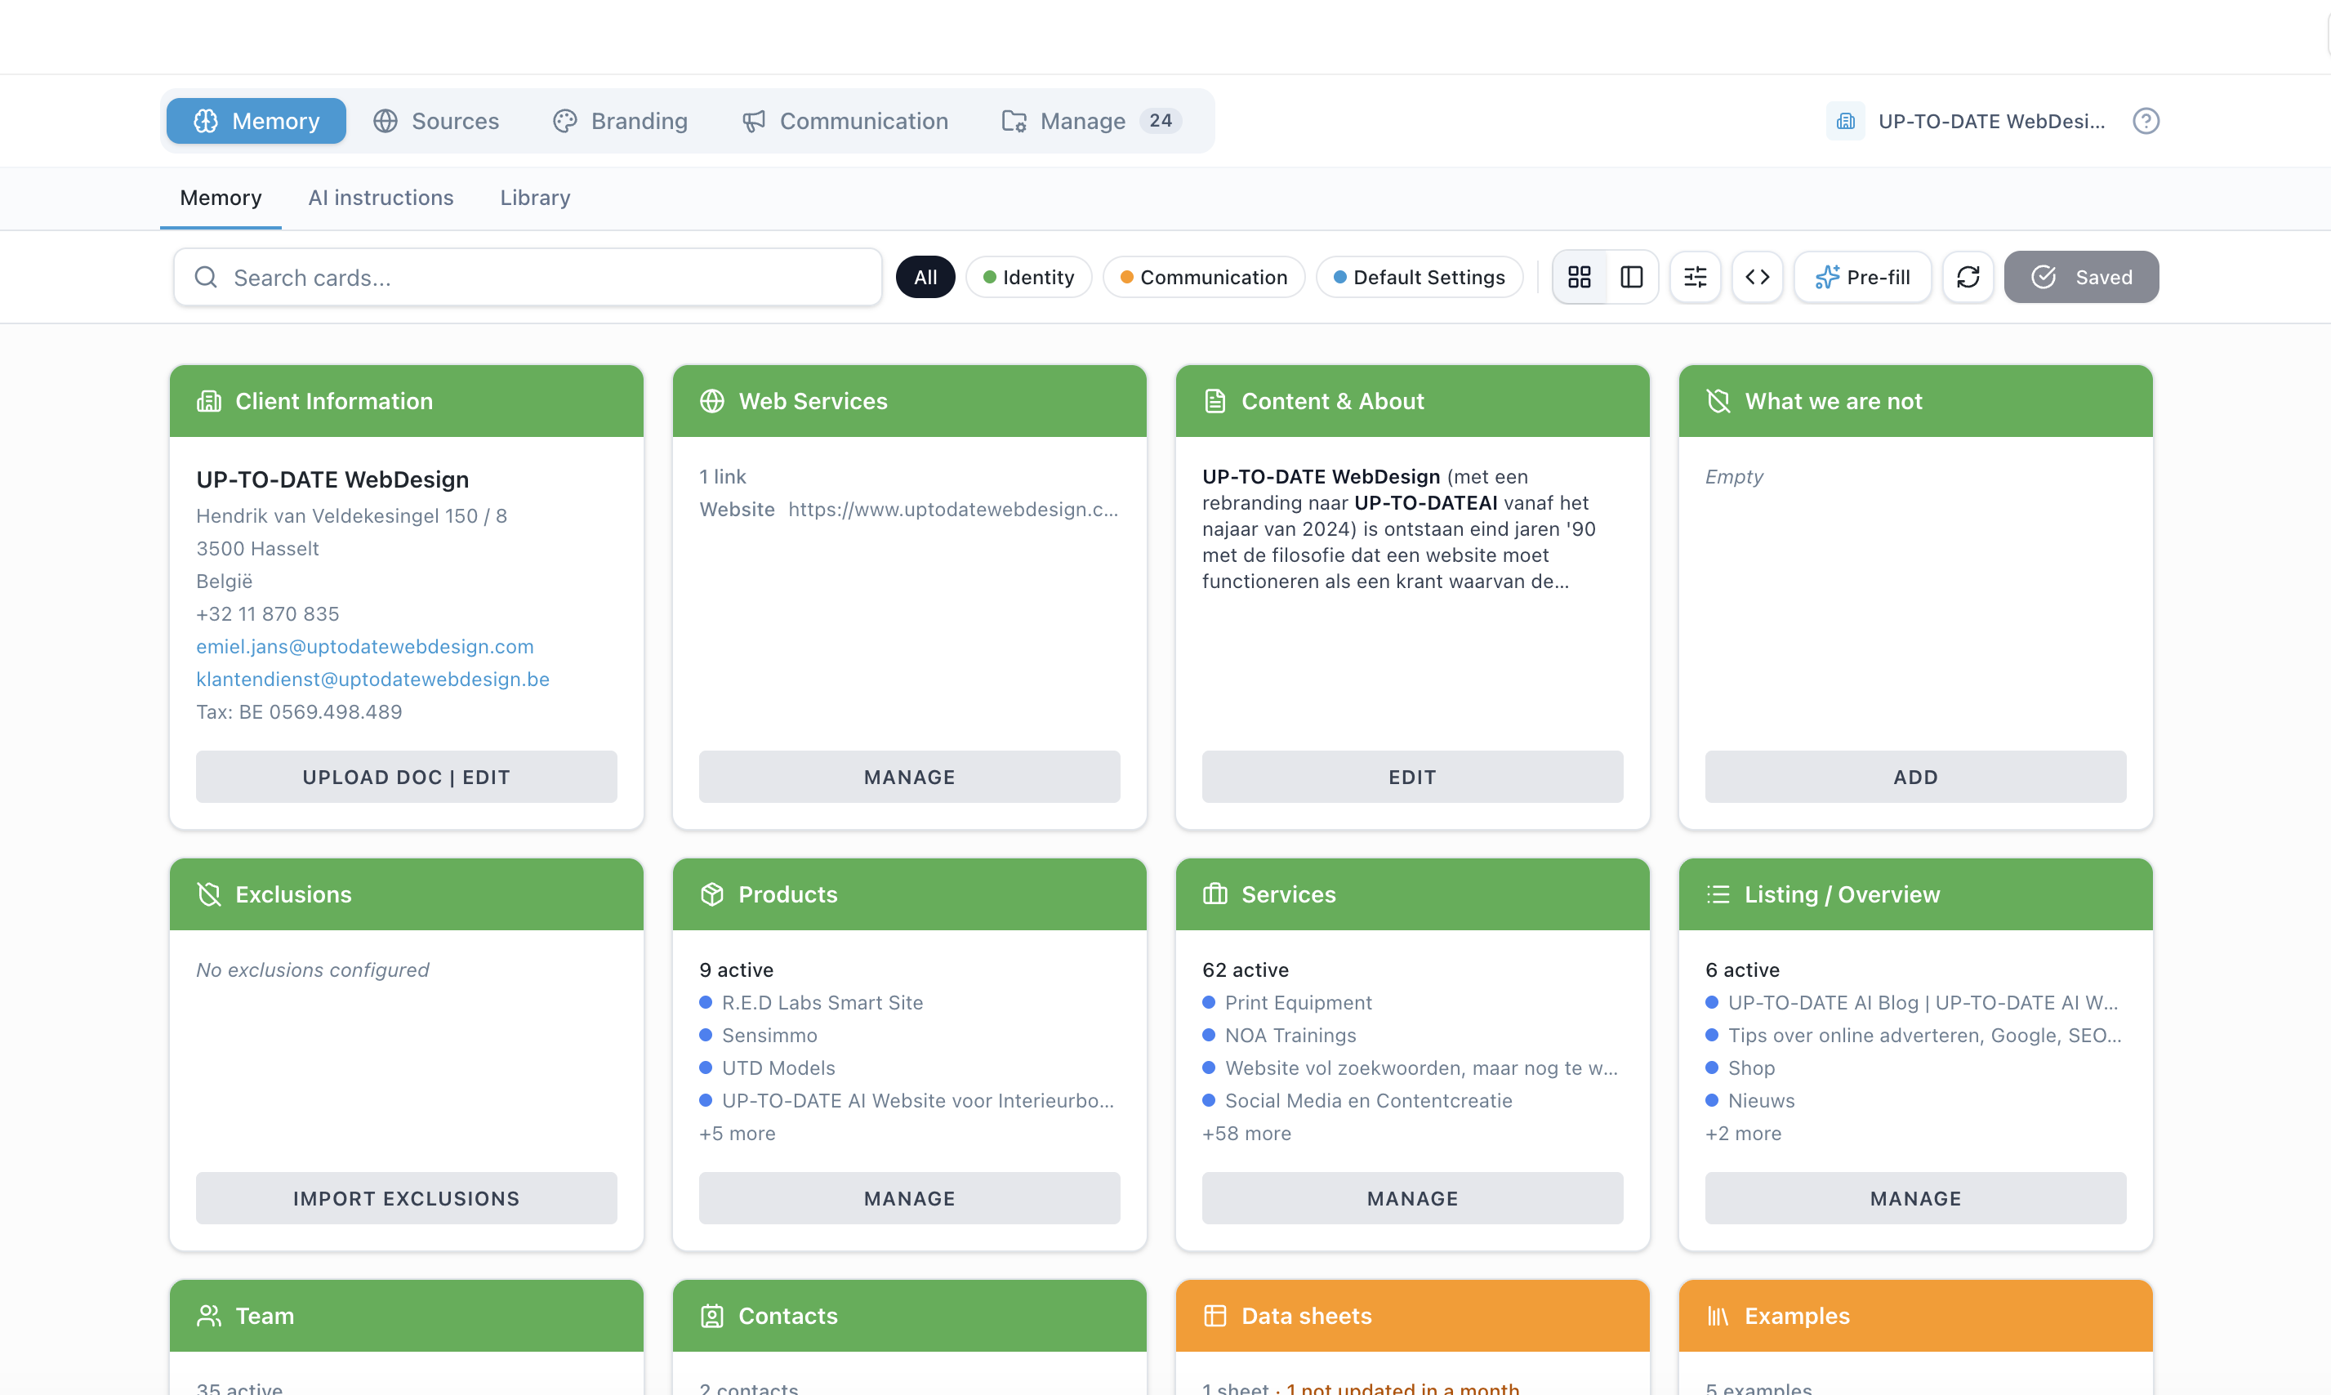This screenshot has width=2331, height=1395.
Task: Click the refresh icon button
Action: click(1968, 278)
